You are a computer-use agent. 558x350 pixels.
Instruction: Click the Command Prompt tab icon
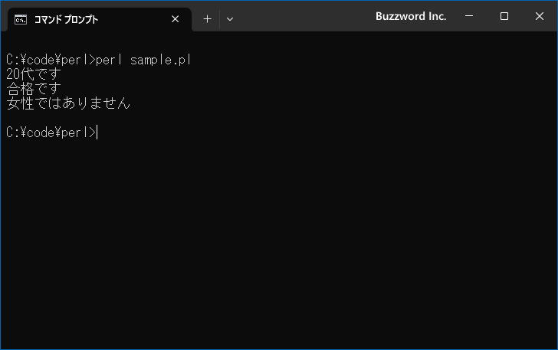tap(21, 19)
